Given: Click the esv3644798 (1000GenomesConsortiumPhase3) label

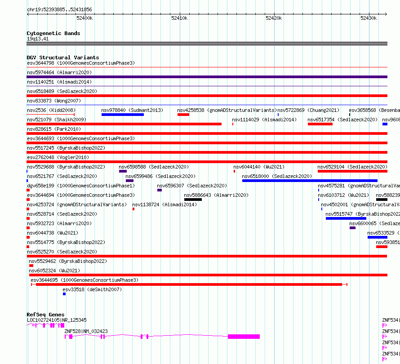Looking at the screenshot, I should [81, 63].
